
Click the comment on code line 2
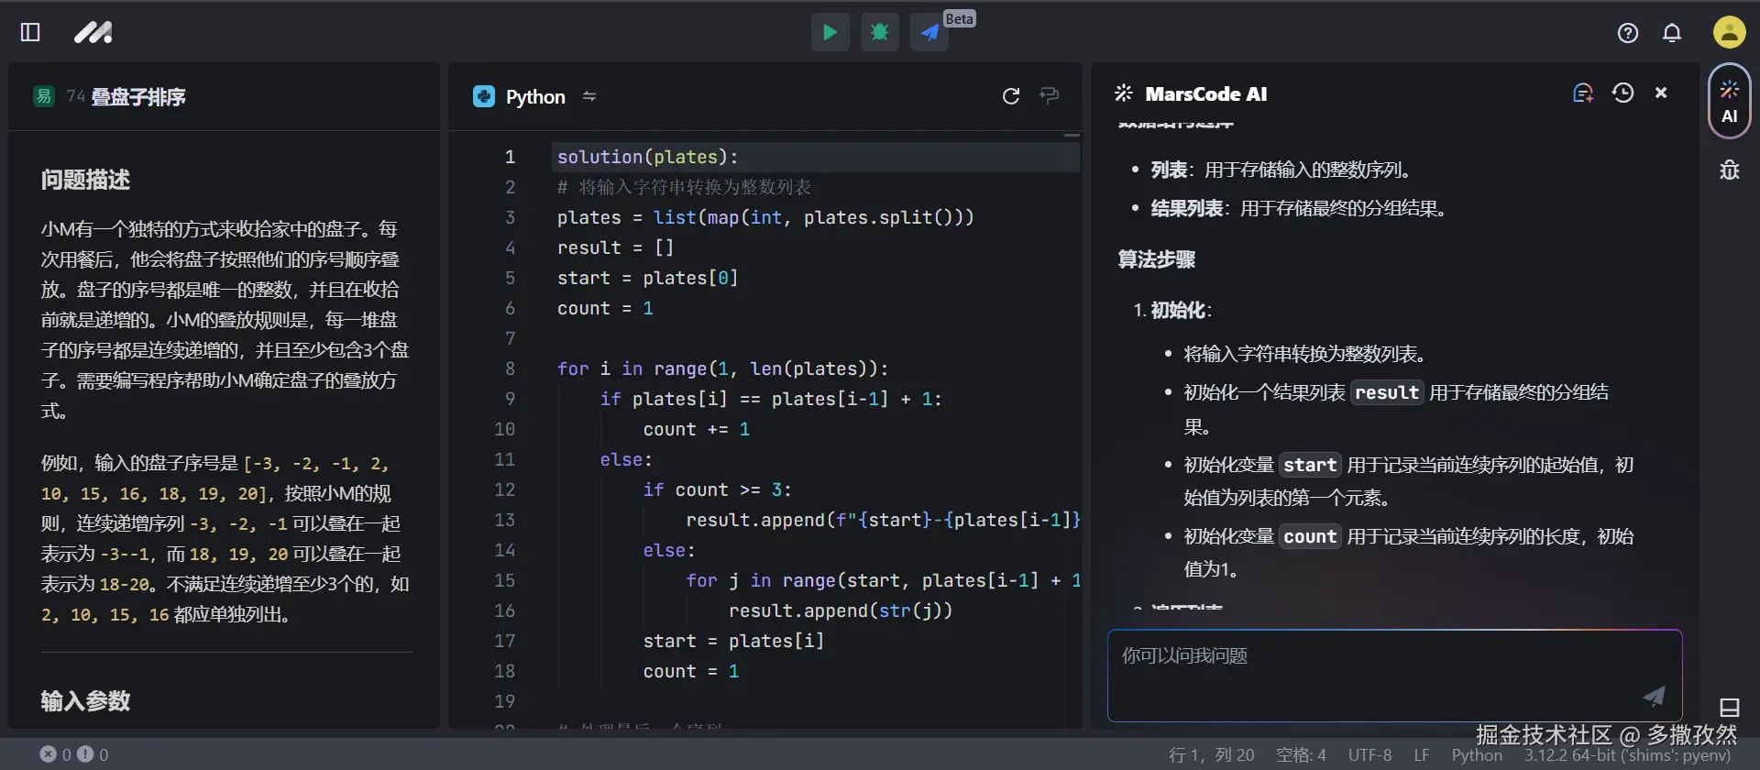684,187
